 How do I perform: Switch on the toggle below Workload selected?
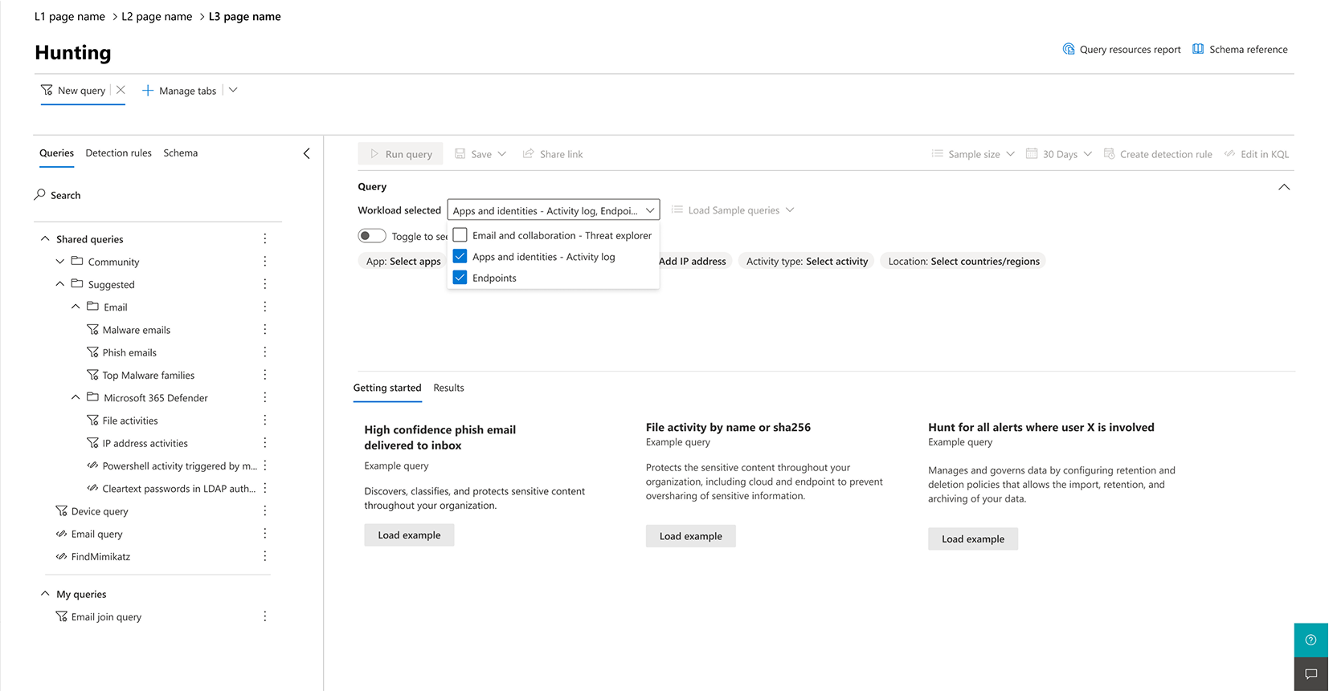pos(372,235)
